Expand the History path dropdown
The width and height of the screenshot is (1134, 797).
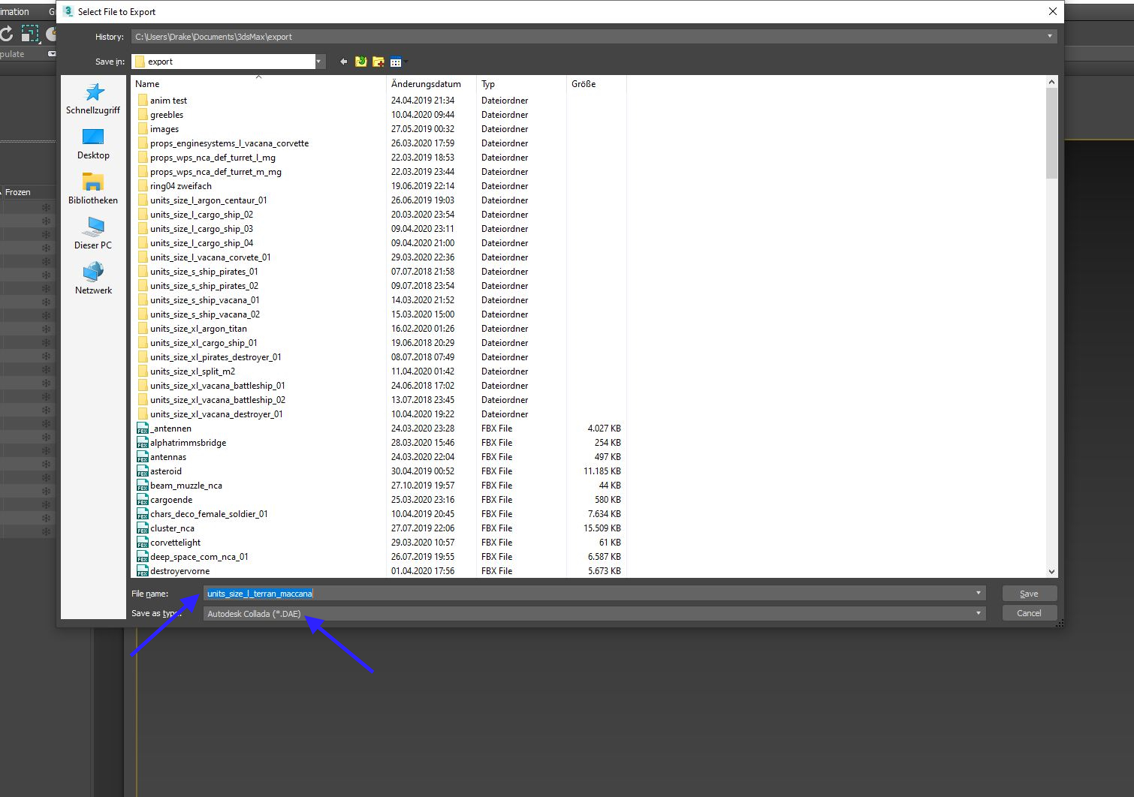click(x=1050, y=36)
